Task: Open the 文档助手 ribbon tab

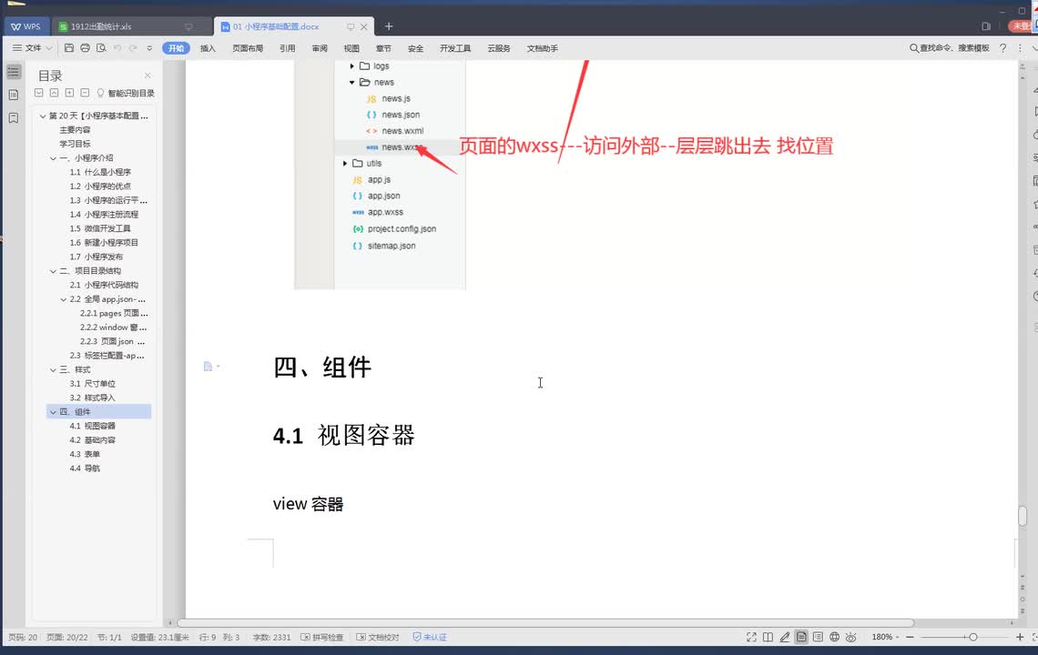Action: [542, 48]
